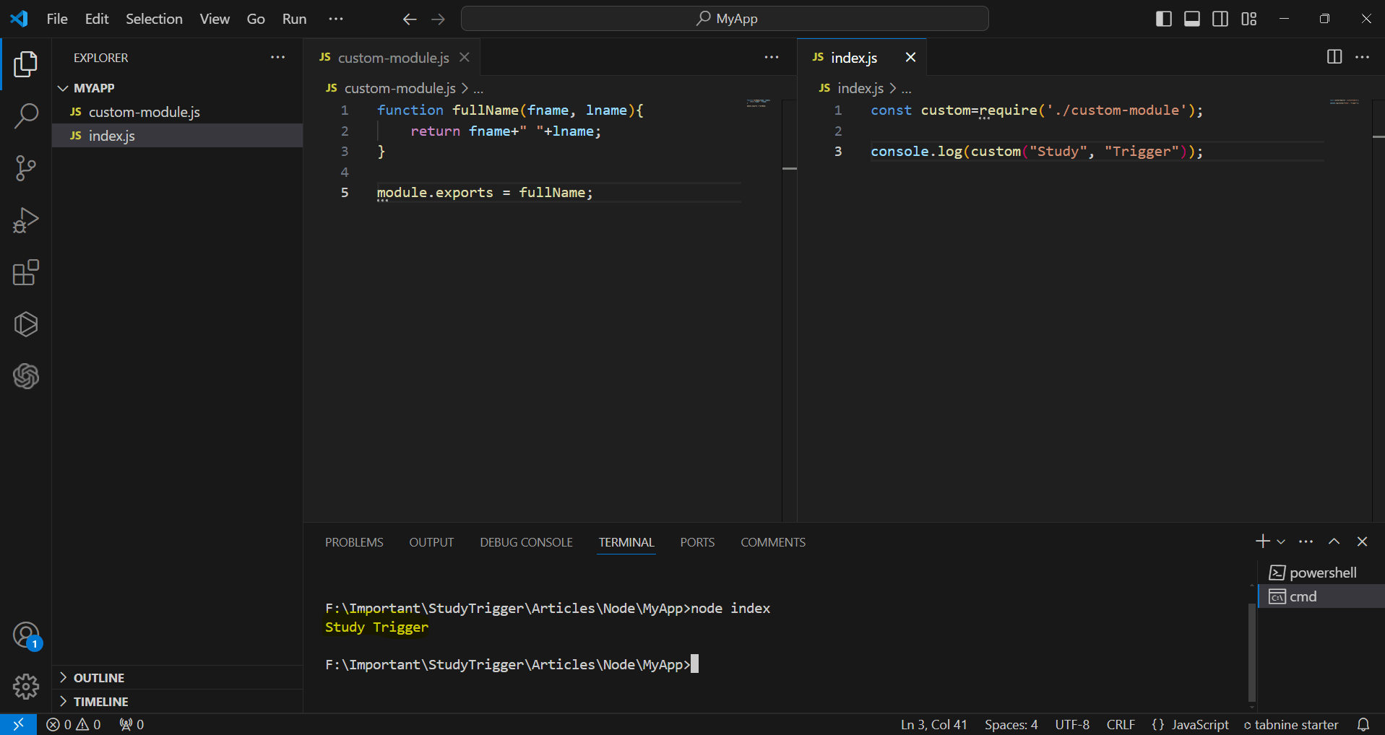Open the new terminal launch profile dropdown
The image size is (1385, 735).
[x=1281, y=542]
